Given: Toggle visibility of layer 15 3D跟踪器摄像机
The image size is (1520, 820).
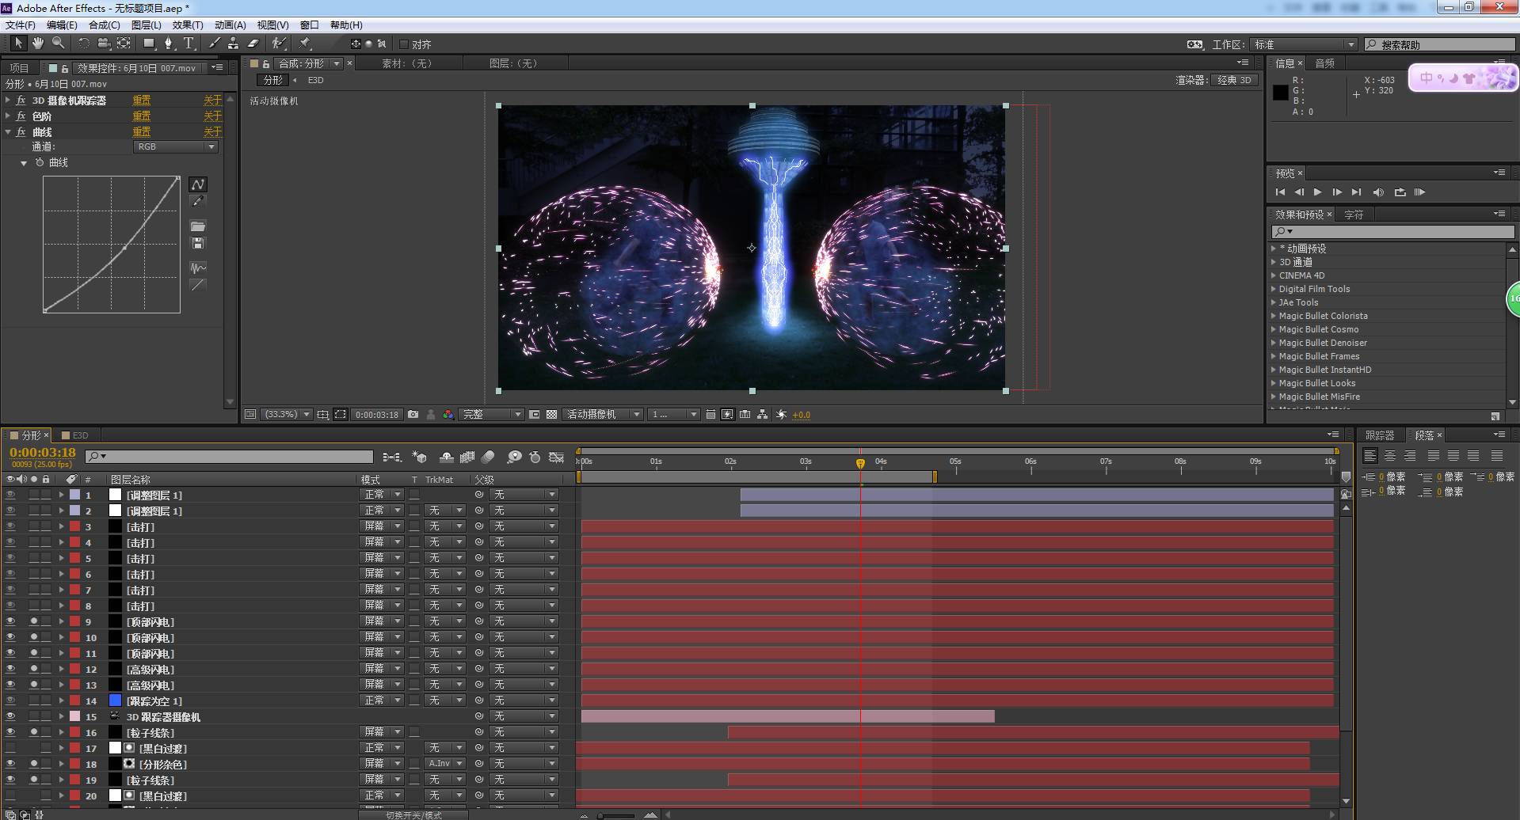Looking at the screenshot, I should (x=10, y=716).
